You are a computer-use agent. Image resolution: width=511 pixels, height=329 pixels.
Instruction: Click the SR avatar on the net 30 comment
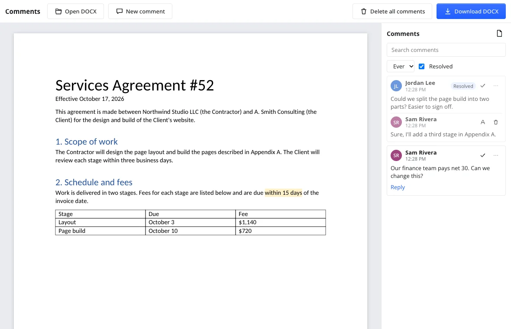[396, 155]
